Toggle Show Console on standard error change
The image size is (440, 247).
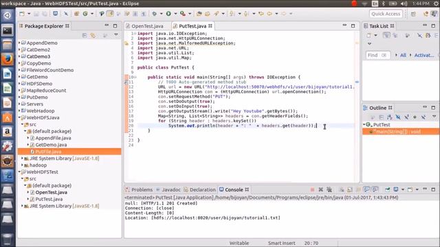[x=375, y=189]
